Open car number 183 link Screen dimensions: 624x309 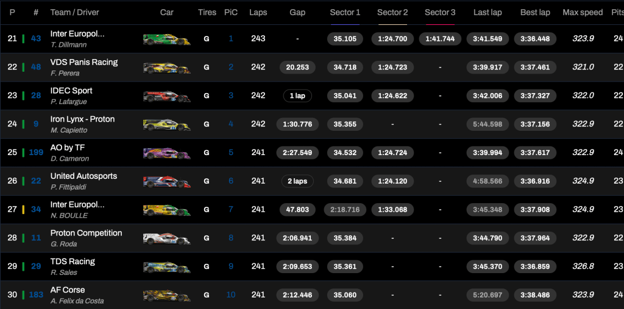coord(36,295)
